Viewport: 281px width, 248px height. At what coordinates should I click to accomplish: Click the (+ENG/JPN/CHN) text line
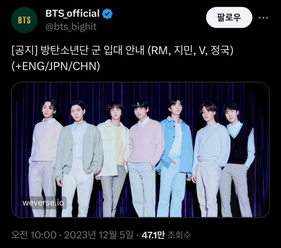tap(56, 66)
